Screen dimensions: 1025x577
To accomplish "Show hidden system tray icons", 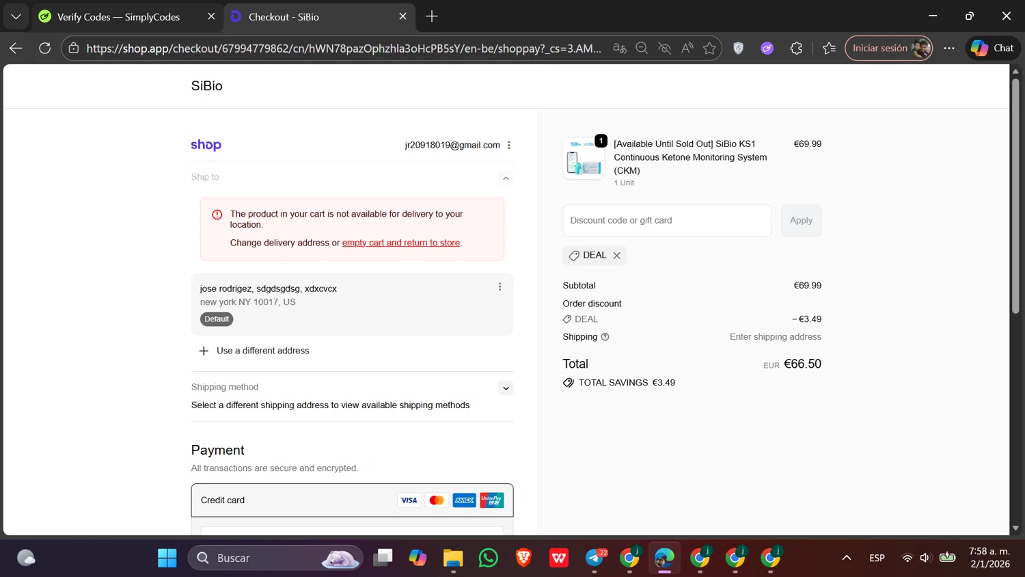I will tap(847, 558).
